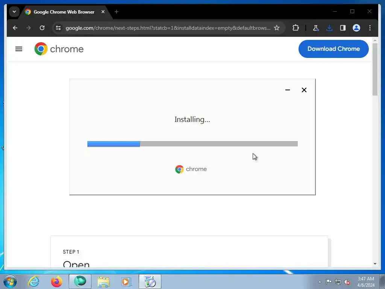Click the forward navigation arrow
Screen dimensions: 385x289
point(29,28)
